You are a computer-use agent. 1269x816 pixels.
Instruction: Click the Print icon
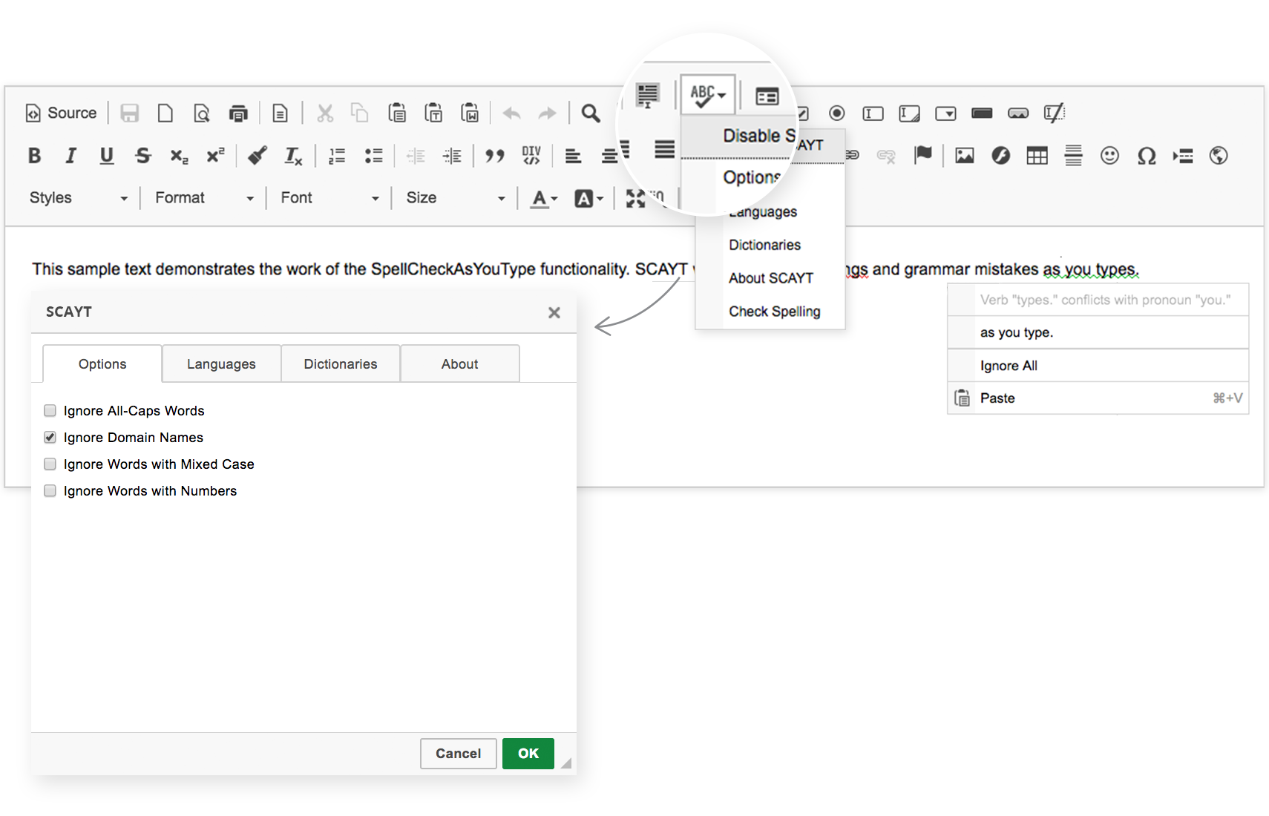click(237, 113)
